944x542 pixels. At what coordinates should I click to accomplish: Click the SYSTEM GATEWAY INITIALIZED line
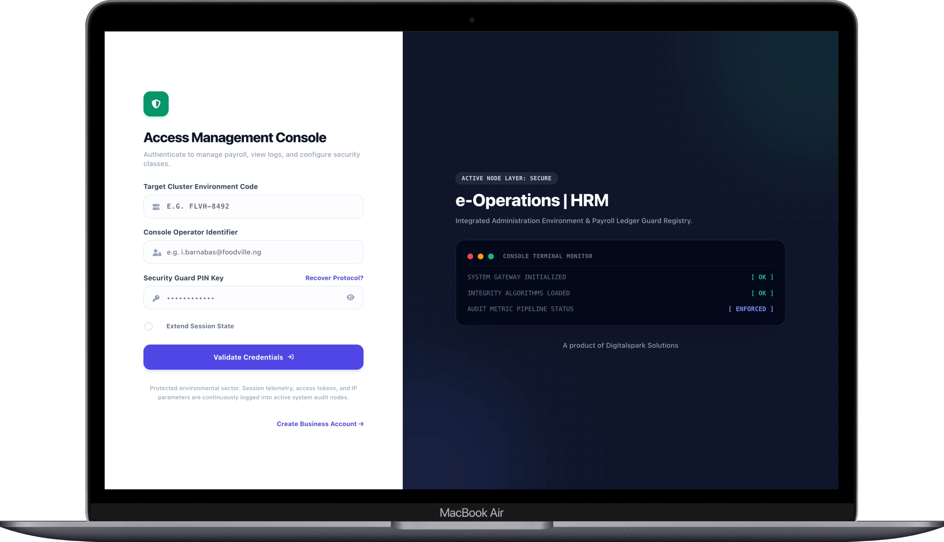point(516,277)
